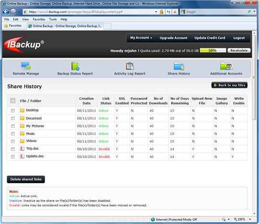Open the Edit menu
259x224 pixels.
[x=16, y=20]
